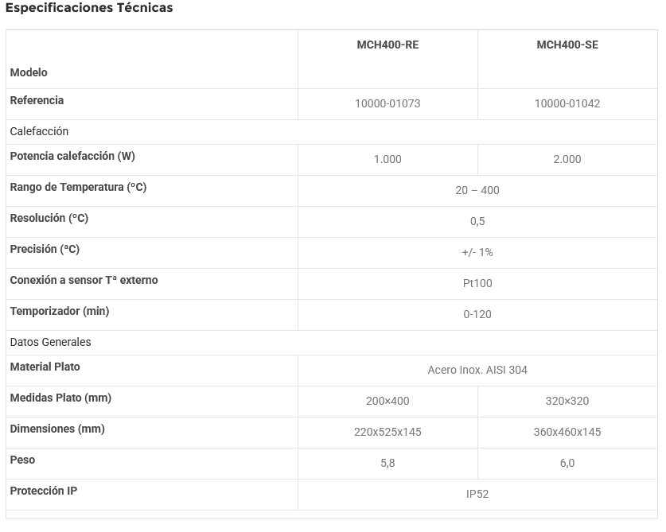Click reference number 10000-01042
This screenshot has height=532, width=666.
pos(567,104)
